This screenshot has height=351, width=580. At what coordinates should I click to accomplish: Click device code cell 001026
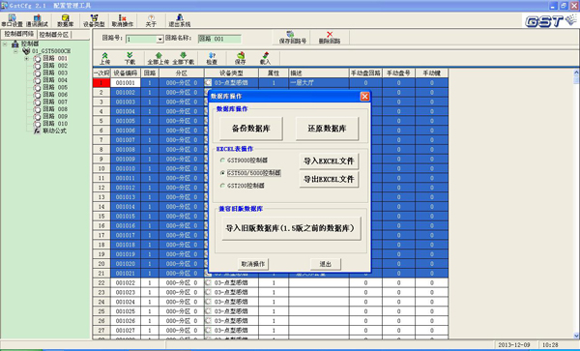click(126, 321)
